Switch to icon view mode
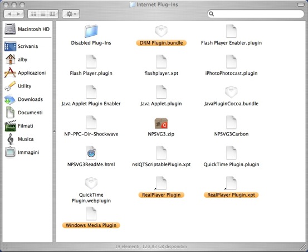 click(34, 14)
